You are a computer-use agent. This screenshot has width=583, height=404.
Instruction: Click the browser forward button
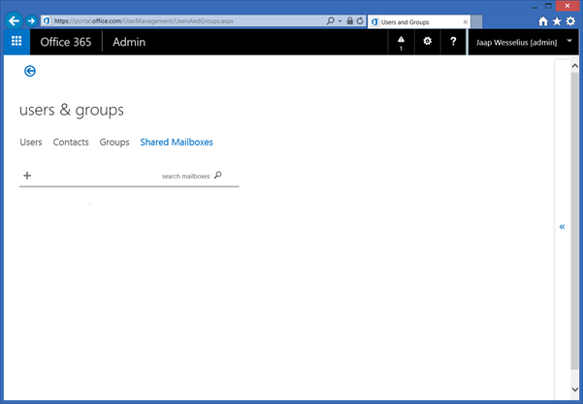[x=31, y=20]
